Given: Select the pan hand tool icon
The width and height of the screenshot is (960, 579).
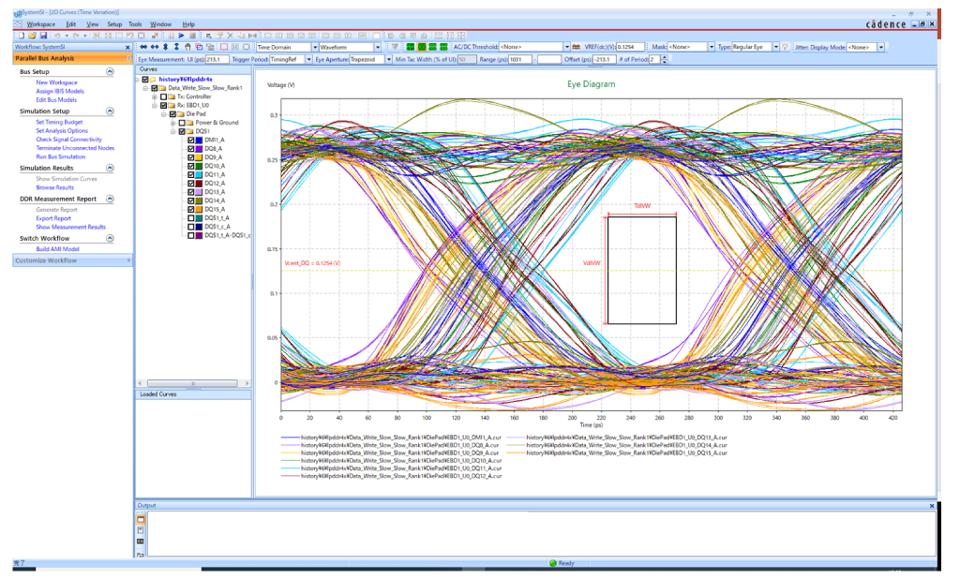Looking at the screenshot, I should [188, 47].
